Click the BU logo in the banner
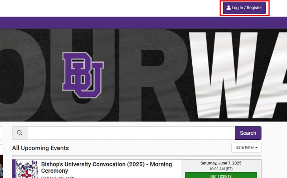The height and width of the screenshot is (178, 287). tap(83, 75)
